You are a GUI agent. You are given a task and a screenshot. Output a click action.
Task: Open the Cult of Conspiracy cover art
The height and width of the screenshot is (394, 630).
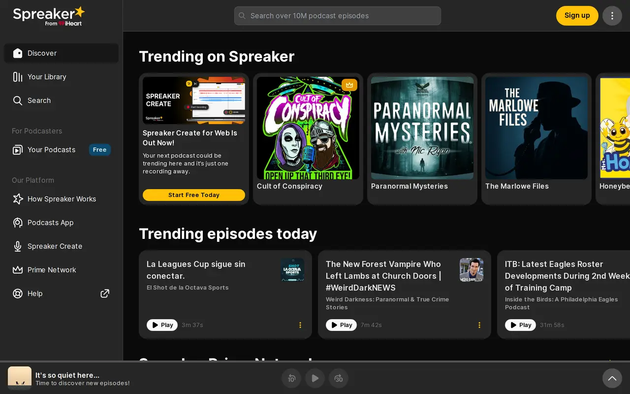[x=308, y=128]
